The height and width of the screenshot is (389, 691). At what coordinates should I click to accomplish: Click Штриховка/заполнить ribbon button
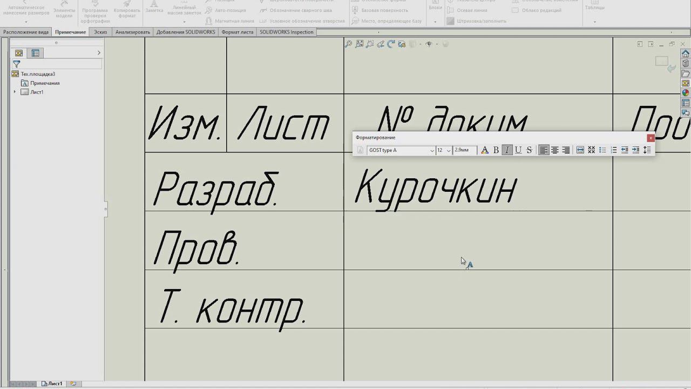tap(477, 21)
